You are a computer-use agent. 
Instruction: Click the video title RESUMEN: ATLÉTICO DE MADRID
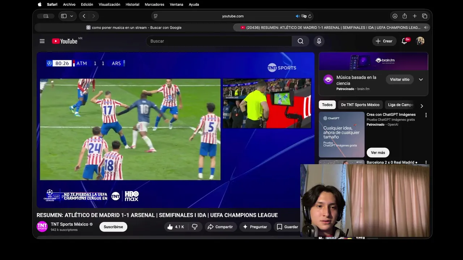(x=157, y=215)
